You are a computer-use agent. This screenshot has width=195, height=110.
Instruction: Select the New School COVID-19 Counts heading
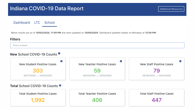click(x=34, y=54)
